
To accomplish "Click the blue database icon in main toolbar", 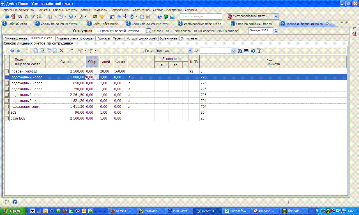I will [x=7, y=17].
